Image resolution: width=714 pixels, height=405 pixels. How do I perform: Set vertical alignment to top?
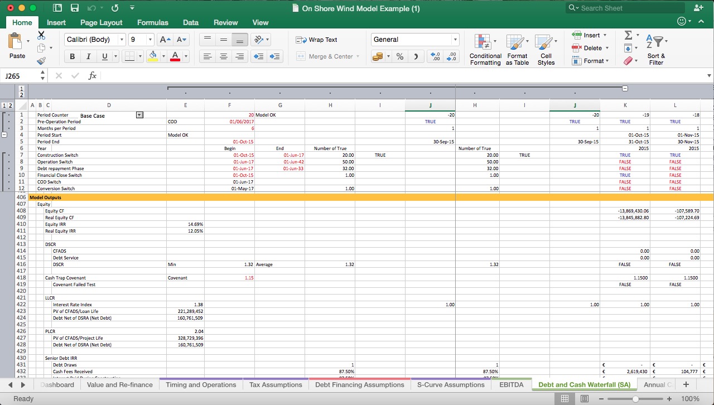(208, 40)
